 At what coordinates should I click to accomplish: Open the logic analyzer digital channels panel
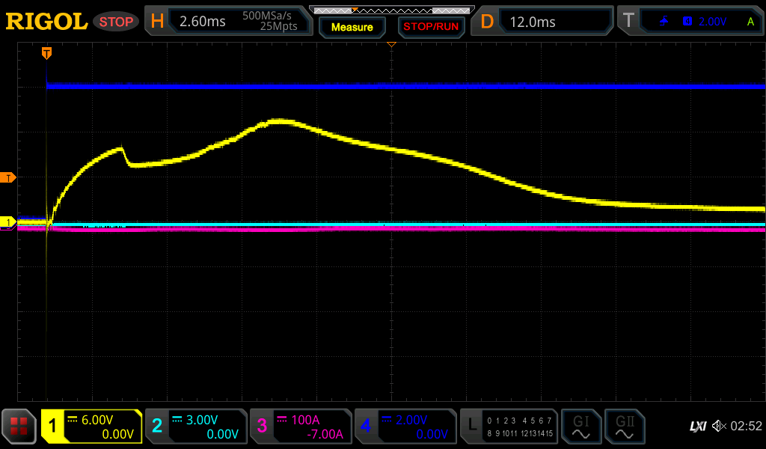pos(508,427)
